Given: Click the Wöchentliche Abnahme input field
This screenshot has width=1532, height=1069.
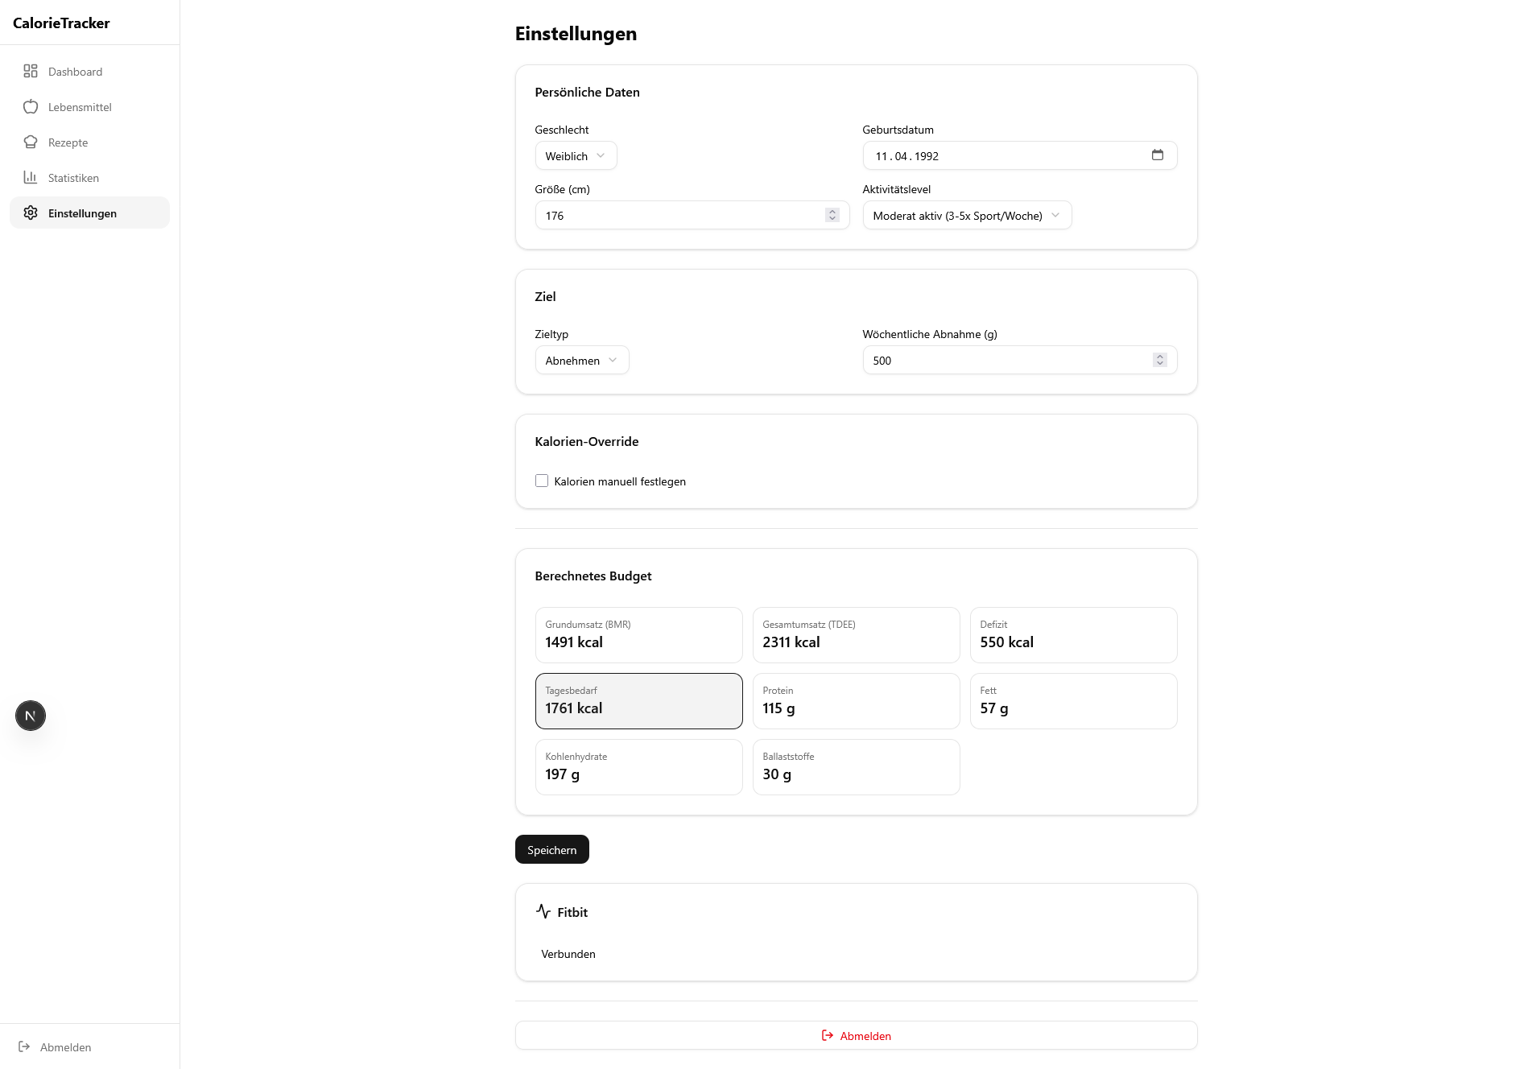Looking at the screenshot, I should [x=1006, y=361].
